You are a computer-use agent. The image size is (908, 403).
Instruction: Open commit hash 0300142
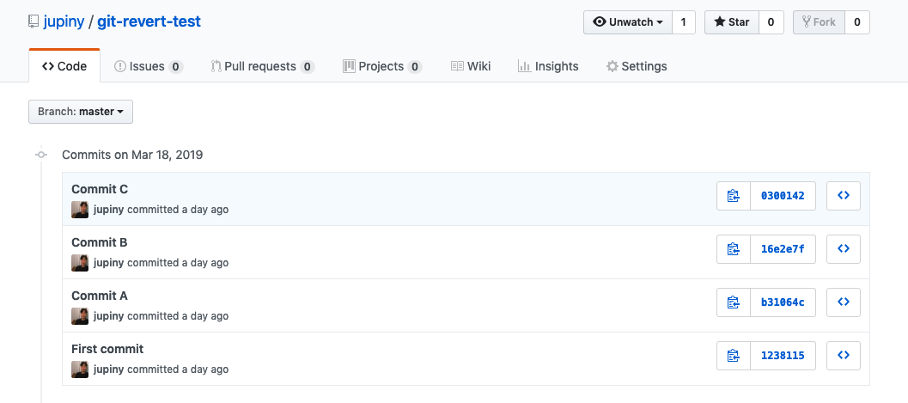pos(783,196)
